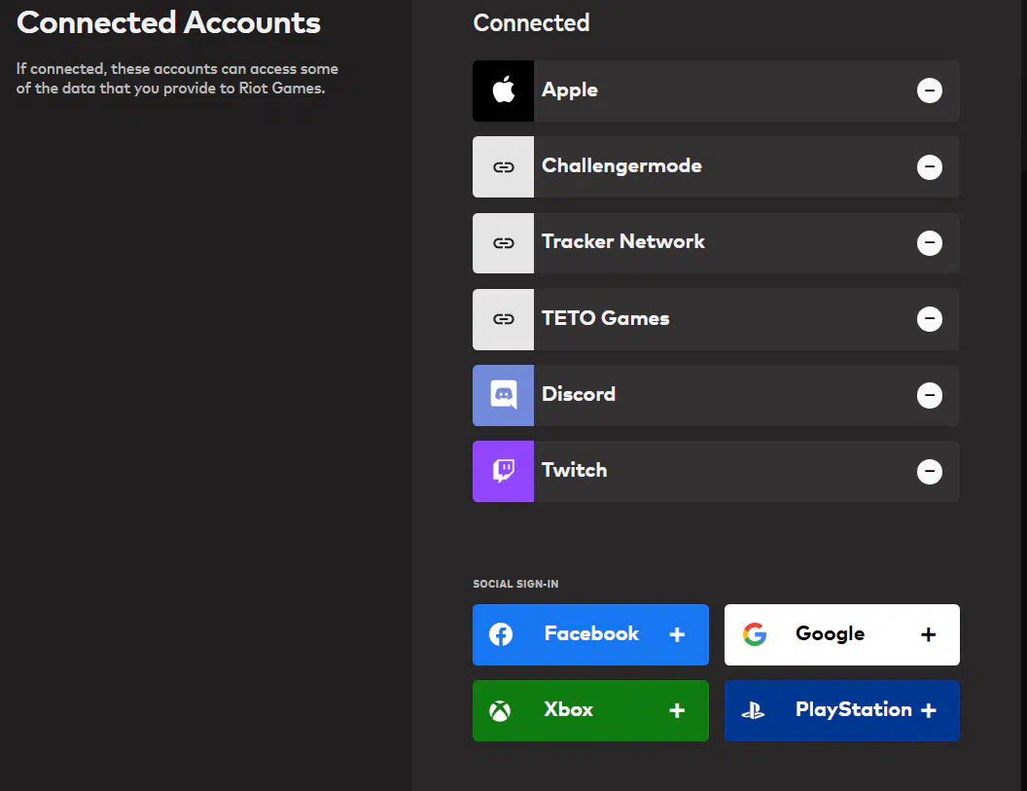Select the Tracker Network label text
1027x791 pixels.
622,242
